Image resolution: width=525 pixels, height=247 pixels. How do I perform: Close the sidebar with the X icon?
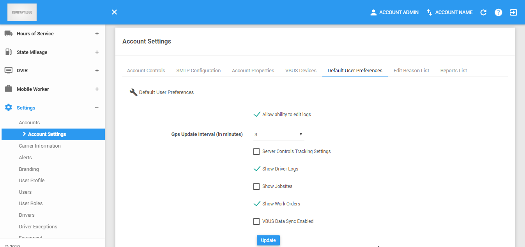coord(114,12)
